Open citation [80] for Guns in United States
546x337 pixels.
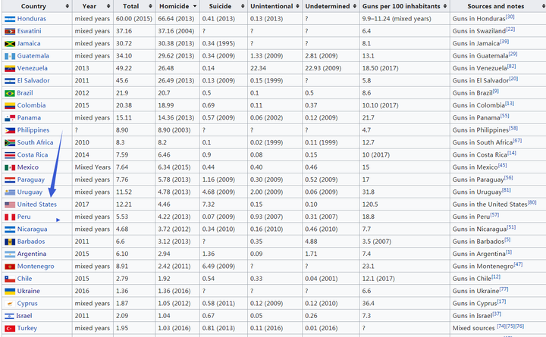(532, 202)
